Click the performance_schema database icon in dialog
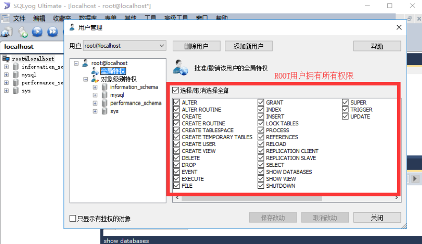The height and width of the screenshot is (244, 422). 105,103
